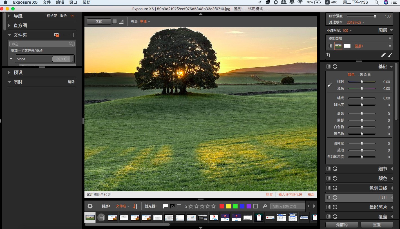Viewport: 400px width, 229px height.
Task: Expand the 预设 panel
Action: [x=9, y=72]
